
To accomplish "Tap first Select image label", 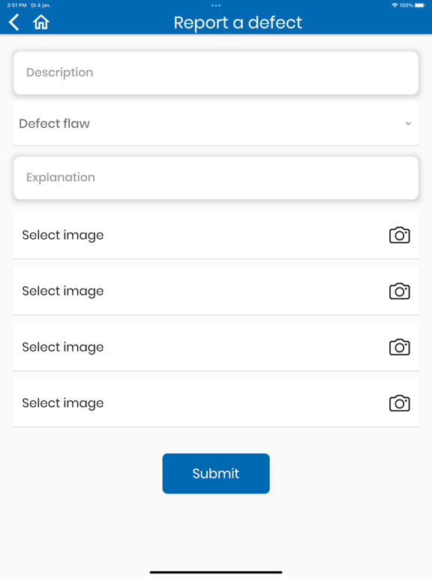I will 63,235.
